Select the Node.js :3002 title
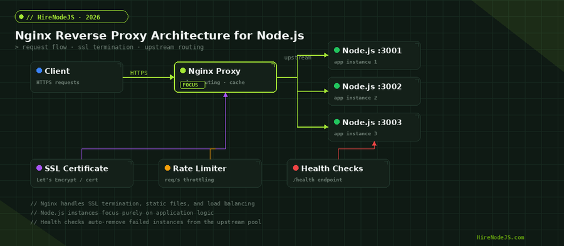This screenshot has width=564, height=246. click(x=372, y=86)
